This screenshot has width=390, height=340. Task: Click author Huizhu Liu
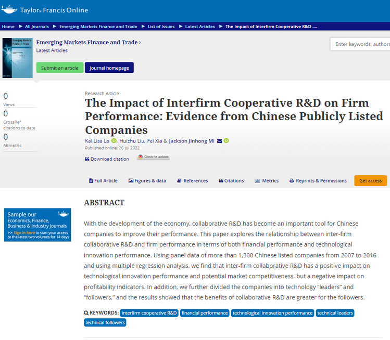132,141
